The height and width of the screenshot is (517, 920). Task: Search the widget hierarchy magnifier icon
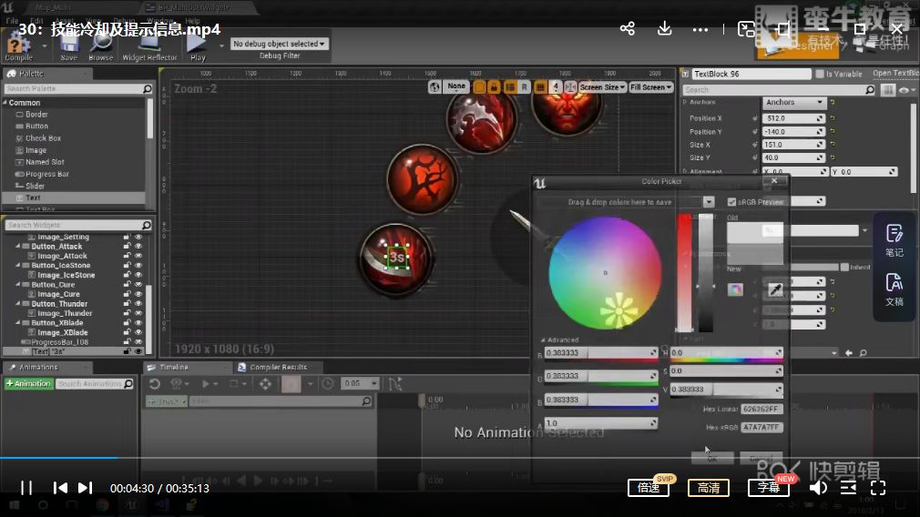(147, 225)
